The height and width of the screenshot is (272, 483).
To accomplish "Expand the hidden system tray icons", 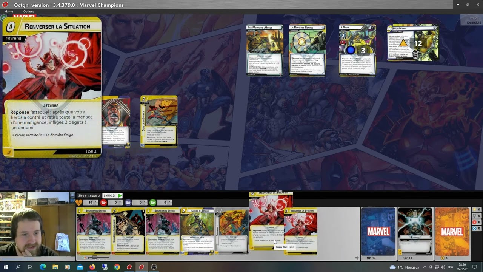I will tap(425, 267).
